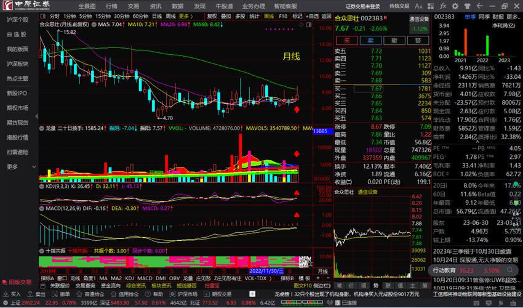The height and width of the screenshot is (308, 523).
Task: Expand the indicator tabs arrow after VOL-TDX
Action: (271, 278)
